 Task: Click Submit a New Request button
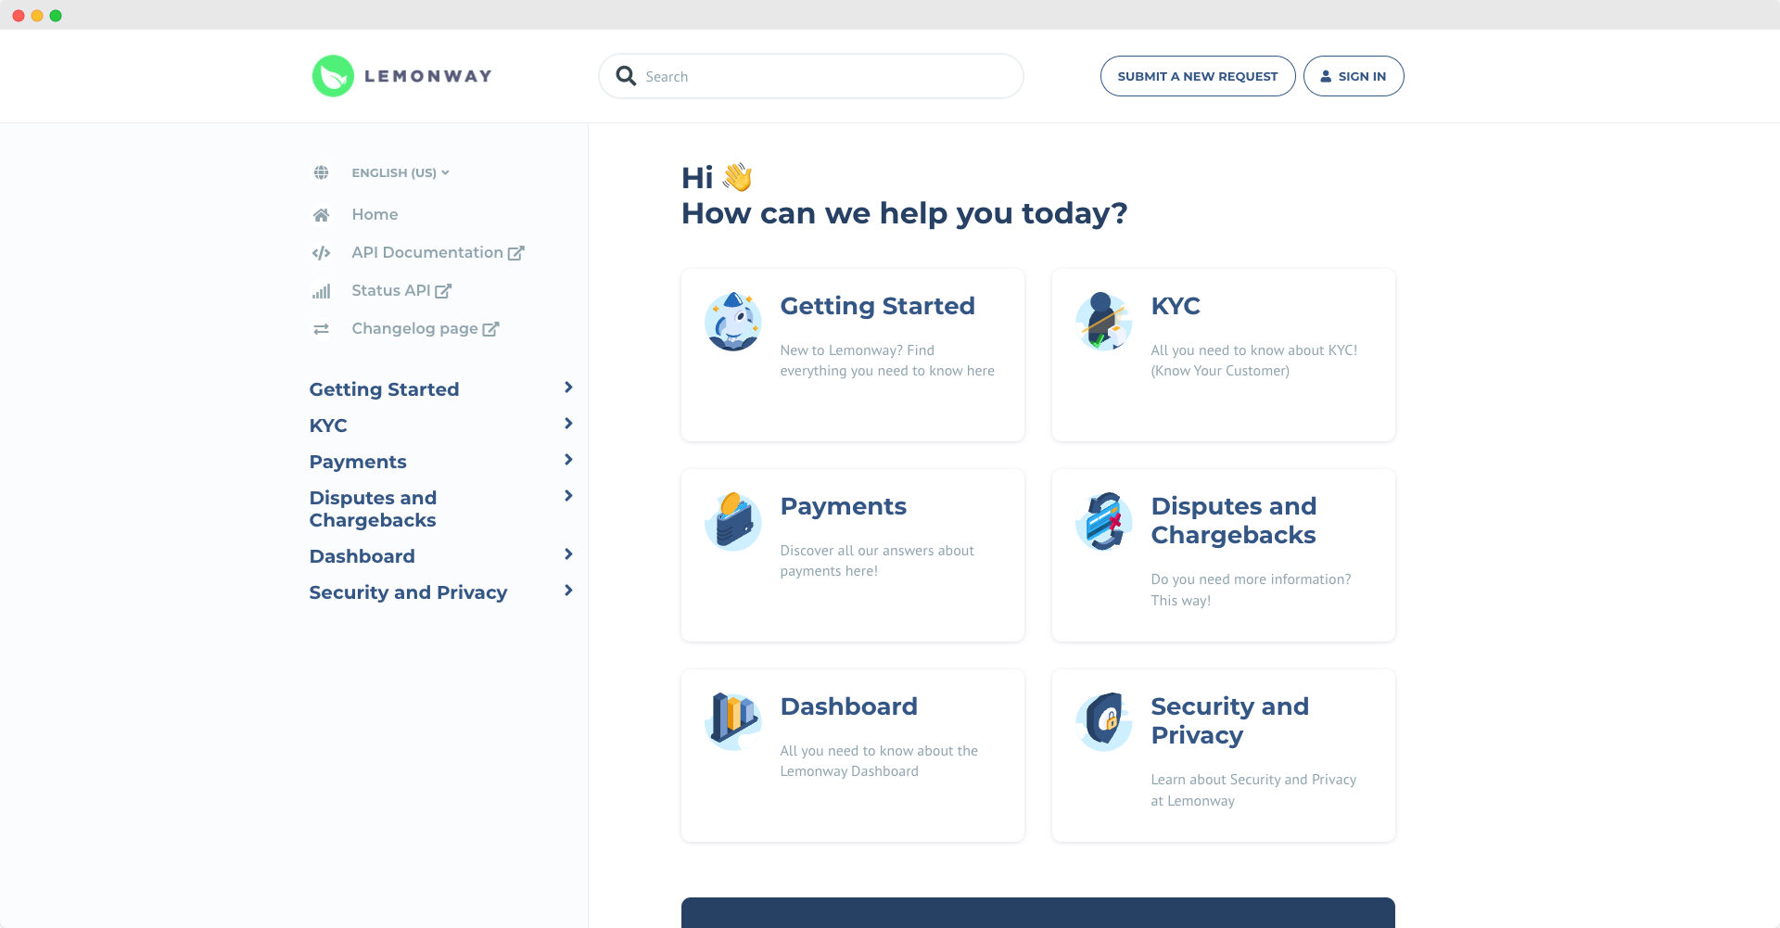pyautogui.click(x=1198, y=76)
